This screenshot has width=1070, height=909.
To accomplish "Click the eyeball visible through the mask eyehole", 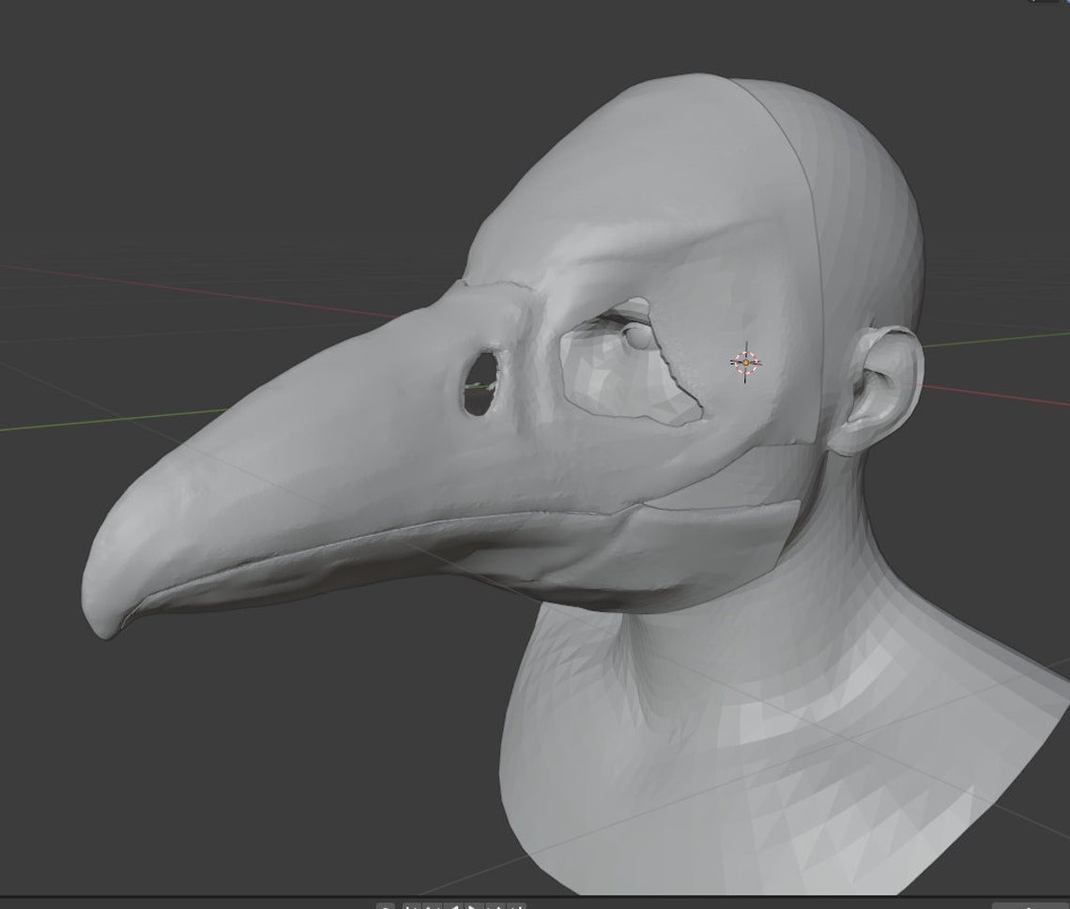I will pos(639,337).
